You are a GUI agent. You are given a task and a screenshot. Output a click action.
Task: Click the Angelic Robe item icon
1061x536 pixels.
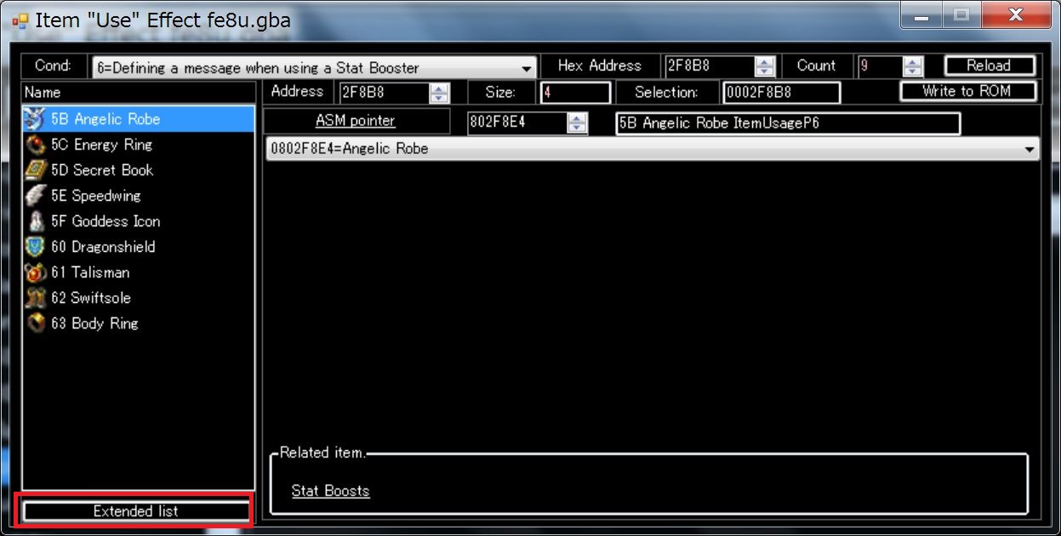click(36, 120)
